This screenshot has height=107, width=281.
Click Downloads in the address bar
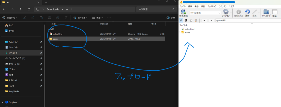(53, 9)
